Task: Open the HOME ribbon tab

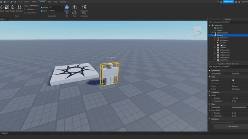Action: point(26,2)
